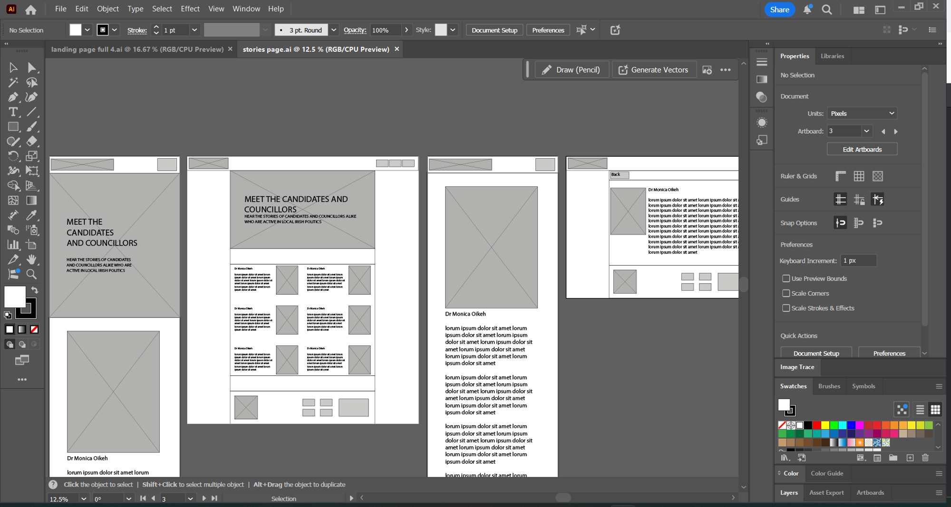Image resolution: width=951 pixels, height=507 pixels.
Task: Select the Type tool
Action: (13, 112)
